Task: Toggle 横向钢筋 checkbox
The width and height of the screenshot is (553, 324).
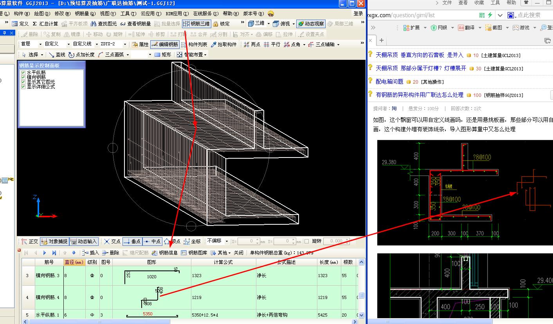Action: (24, 77)
